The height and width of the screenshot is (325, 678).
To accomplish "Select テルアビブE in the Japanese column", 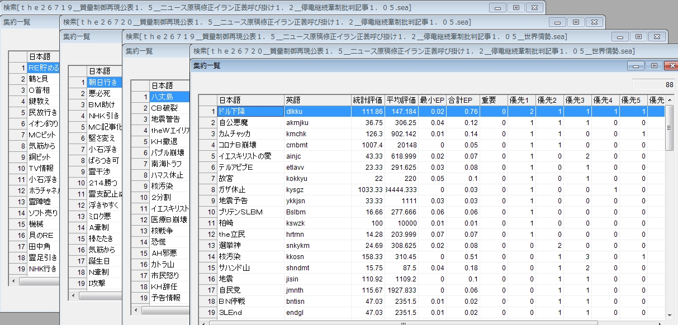I will coord(250,167).
